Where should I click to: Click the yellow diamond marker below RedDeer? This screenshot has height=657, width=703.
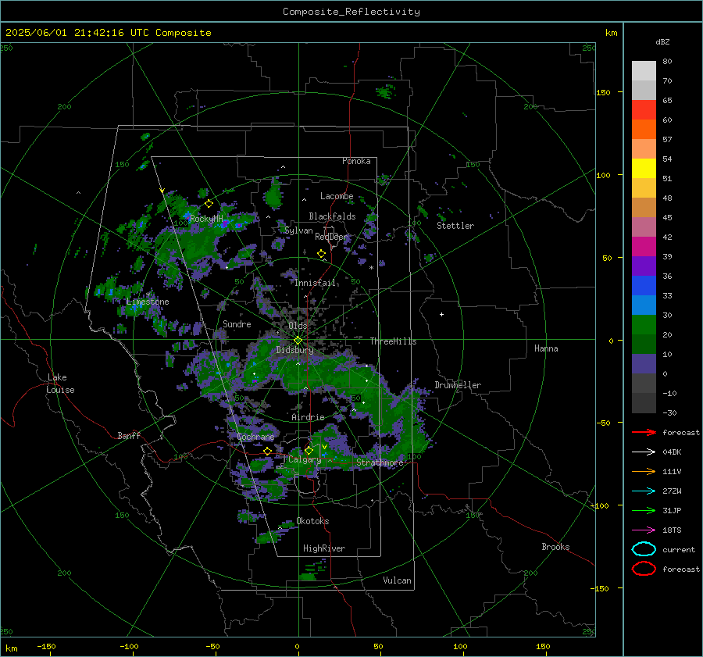pyautogui.click(x=321, y=254)
